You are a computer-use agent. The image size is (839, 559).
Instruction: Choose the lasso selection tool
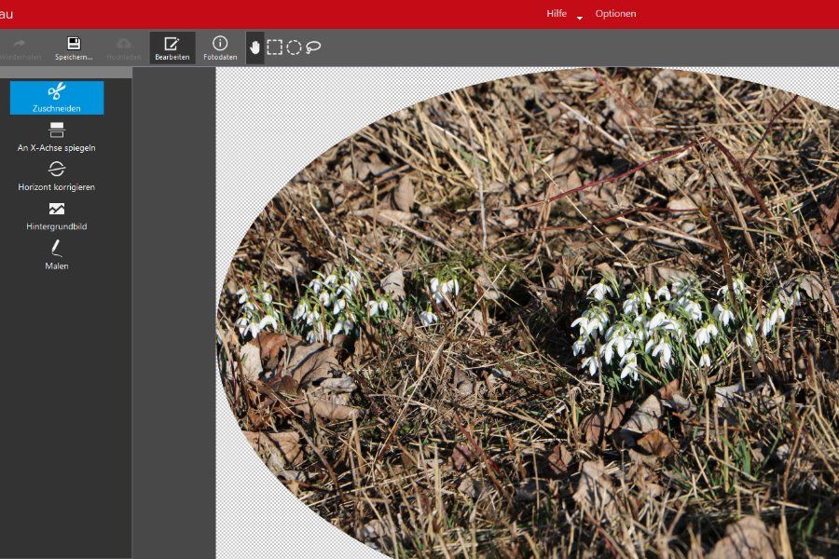coord(313,48)
